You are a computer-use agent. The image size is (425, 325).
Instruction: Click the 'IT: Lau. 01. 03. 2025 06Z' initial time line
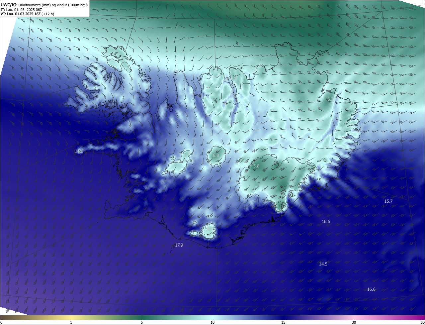pyautogui.click(x=21, y=10)
